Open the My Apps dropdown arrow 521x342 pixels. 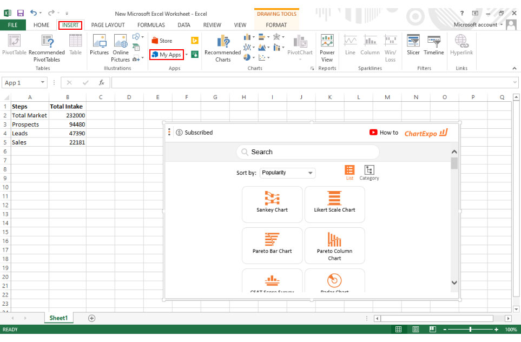coord(187,55)
